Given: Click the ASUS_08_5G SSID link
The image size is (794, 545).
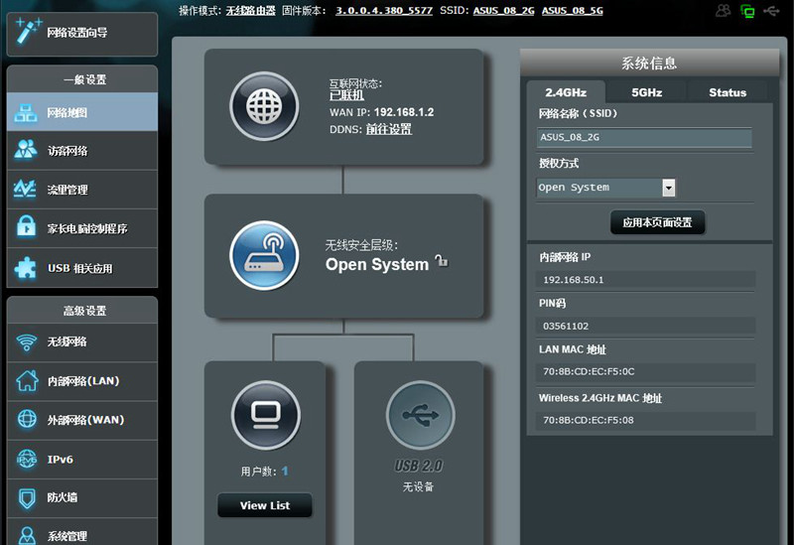Looking at the screenshot, I should [572, 10].
